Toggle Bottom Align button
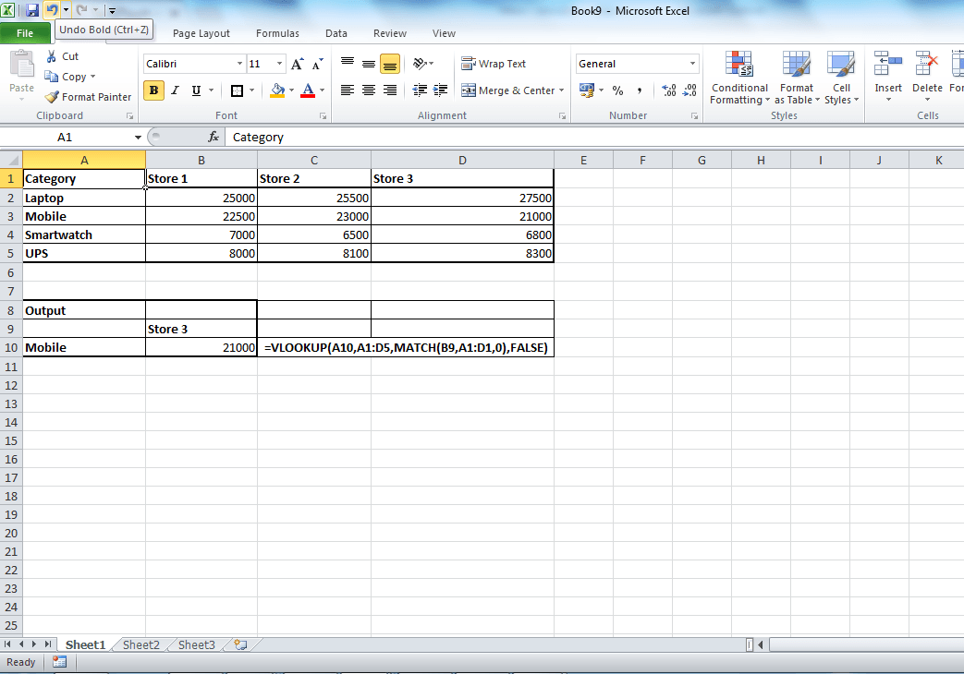 [390, 64]
